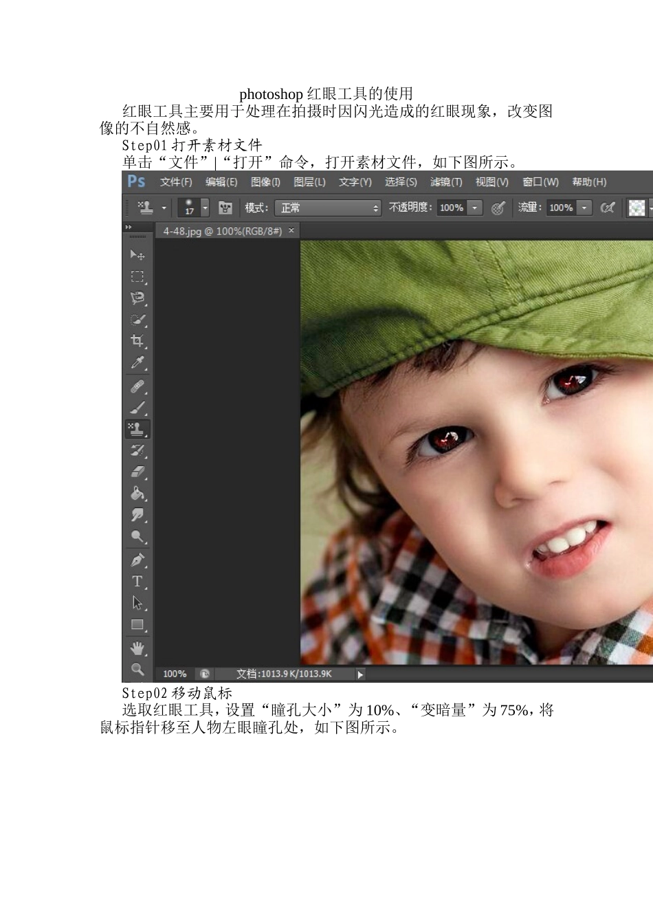Screen dimensions: 653x924
Task: Expand the toolbox double-arrow toggle
Action: click(x=128, y=227)
